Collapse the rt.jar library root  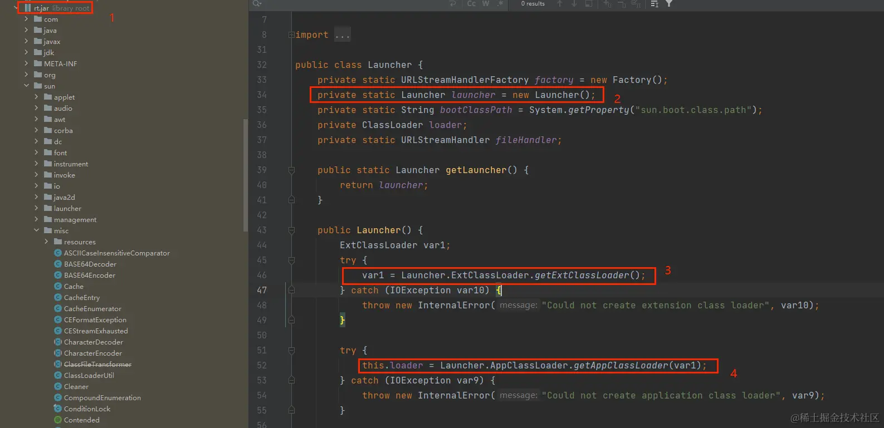[x=16, y=8]
